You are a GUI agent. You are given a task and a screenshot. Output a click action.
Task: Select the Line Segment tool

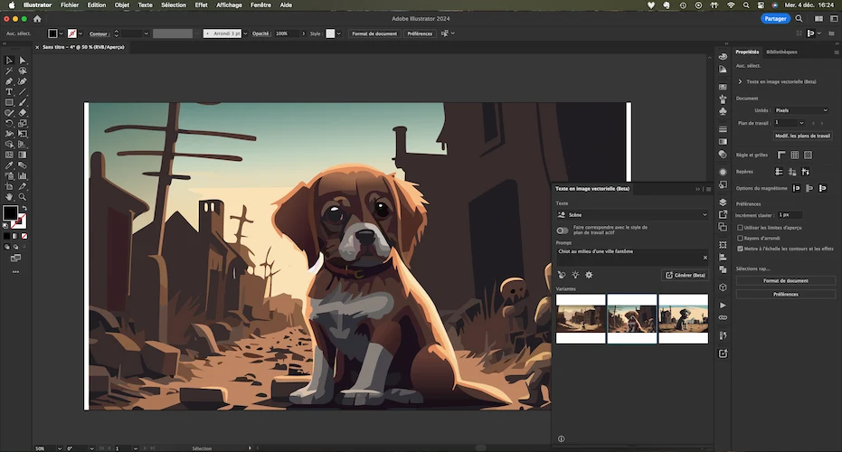(x=23, y=92)
